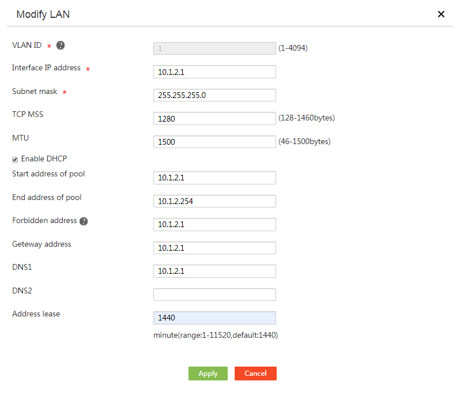Click the '(128-1460bytes)' hint text
The height and width of the screenshot is (396, 460).
point(307,118)
